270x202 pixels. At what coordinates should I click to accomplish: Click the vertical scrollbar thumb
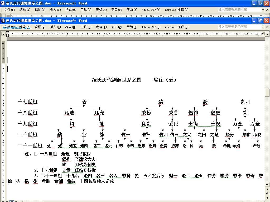point(267,93)
